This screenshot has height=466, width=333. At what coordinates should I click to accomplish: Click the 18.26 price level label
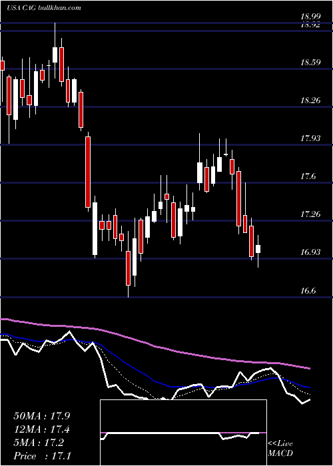pos(310,100)
